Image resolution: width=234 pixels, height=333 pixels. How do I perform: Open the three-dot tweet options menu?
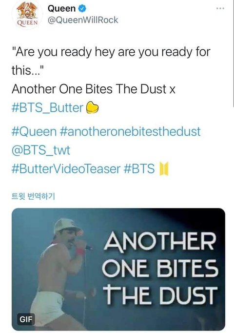220,8
